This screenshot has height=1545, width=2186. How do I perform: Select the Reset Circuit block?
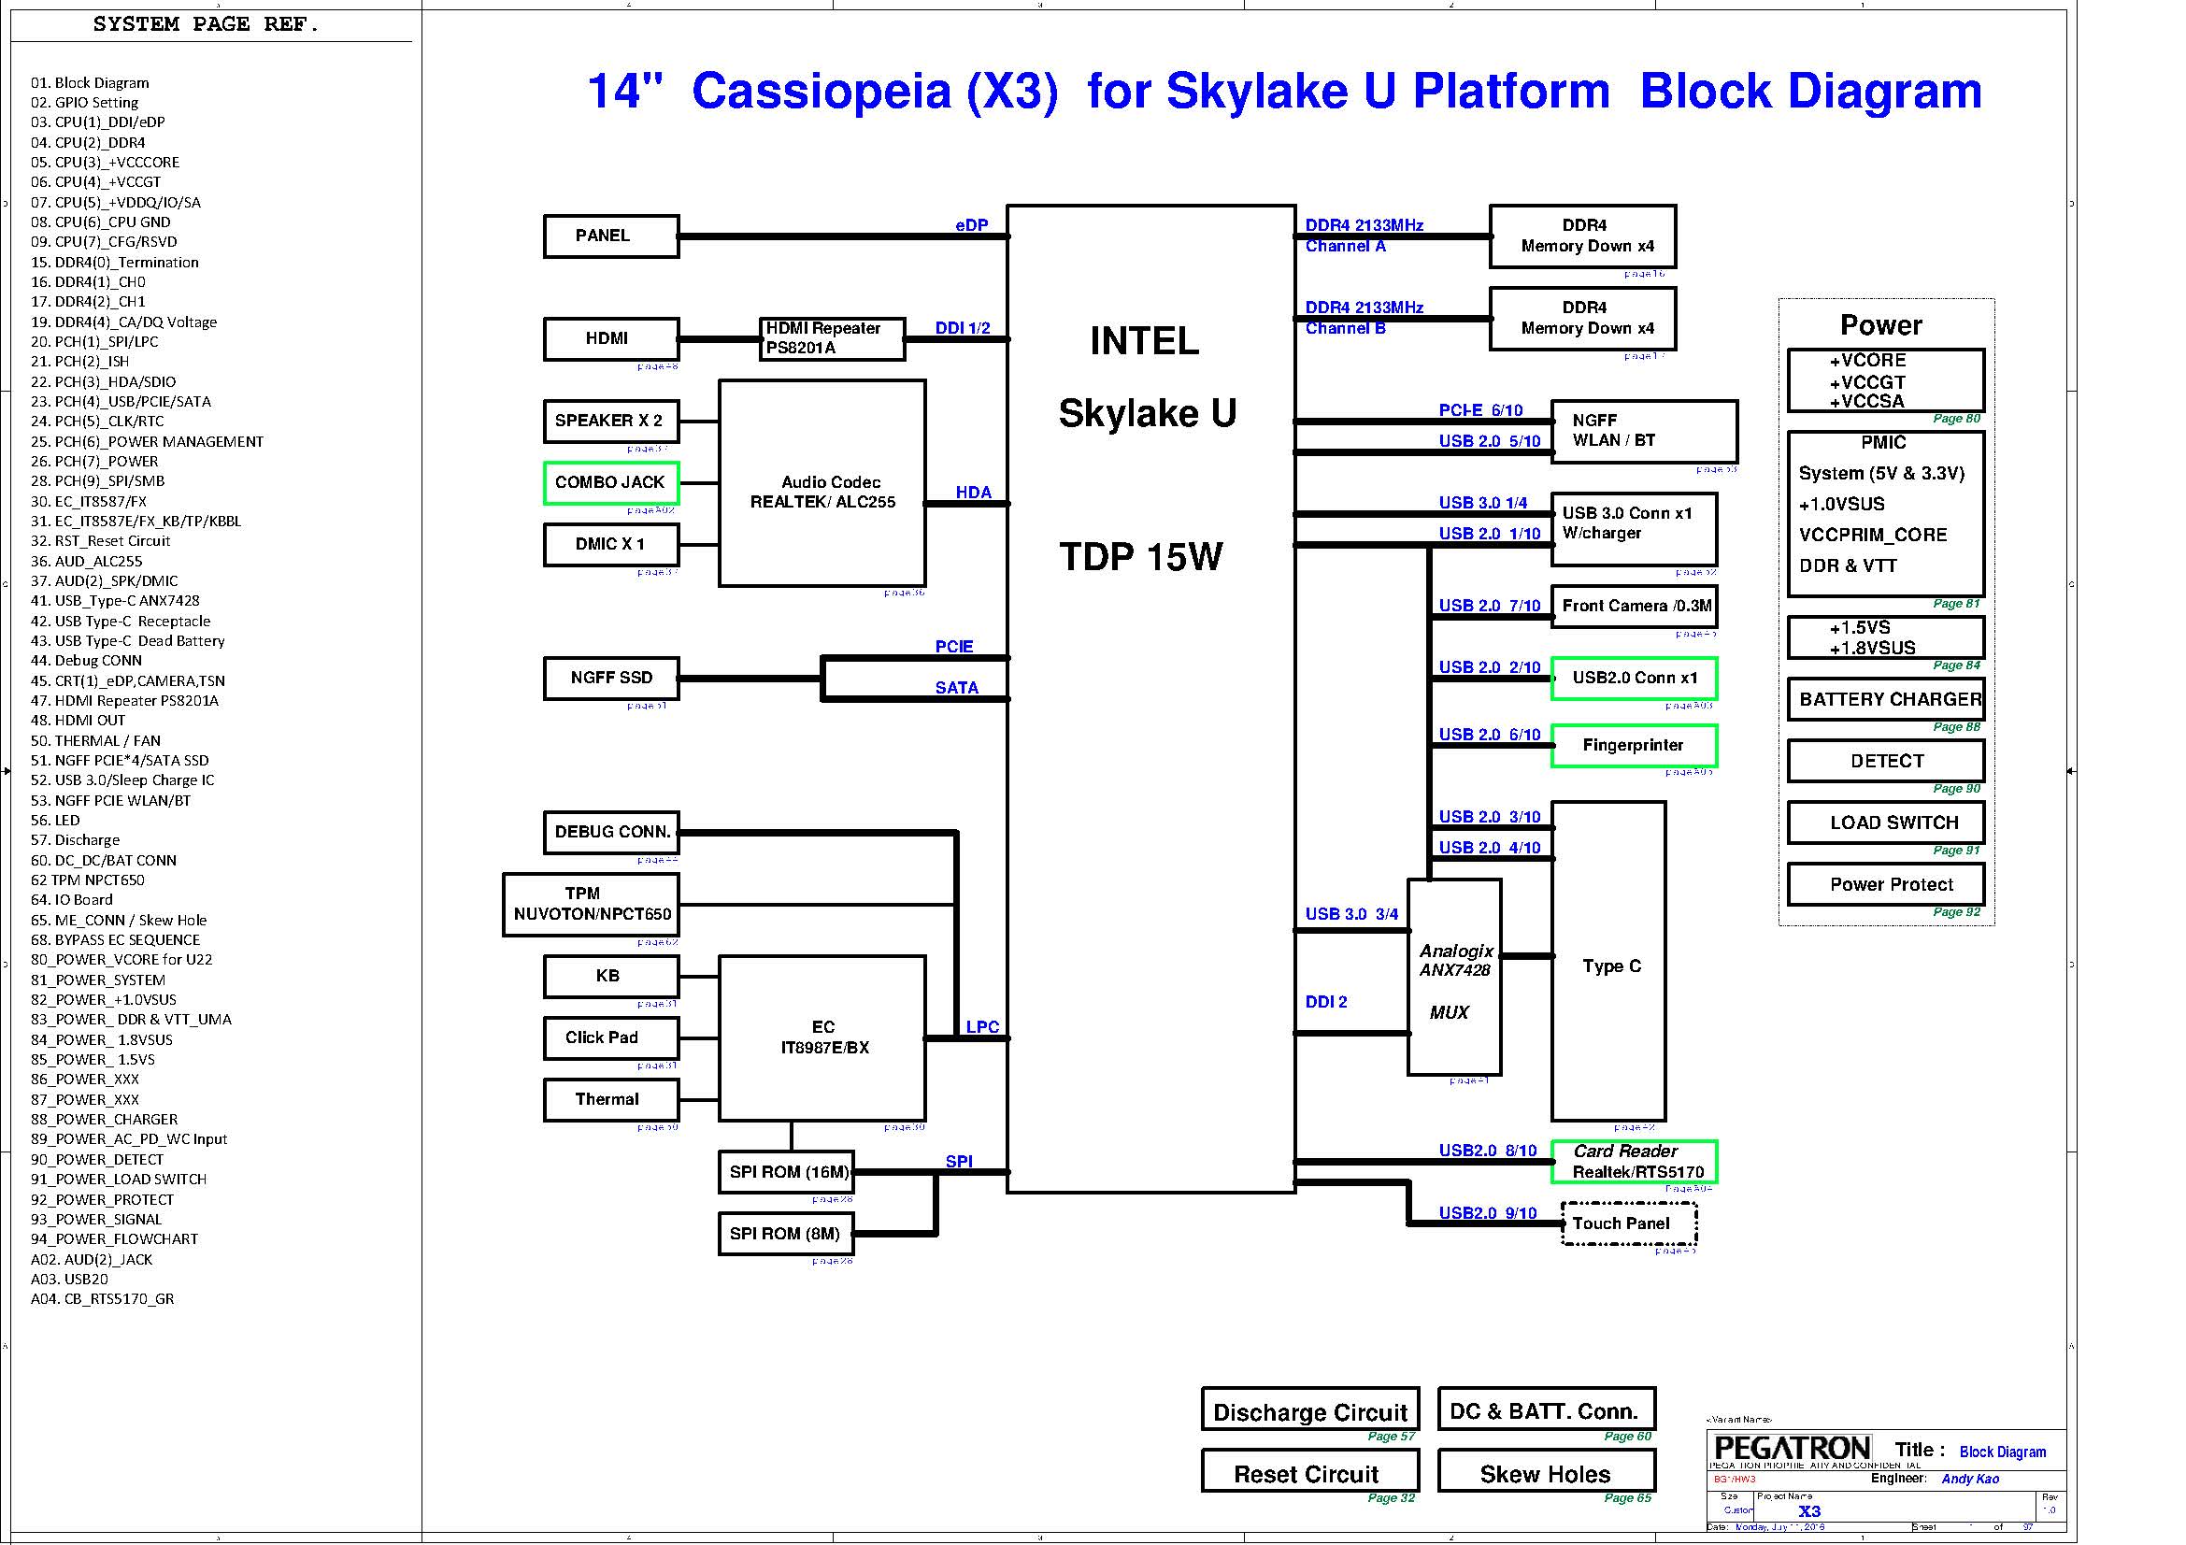[x=1310, y=1471]
